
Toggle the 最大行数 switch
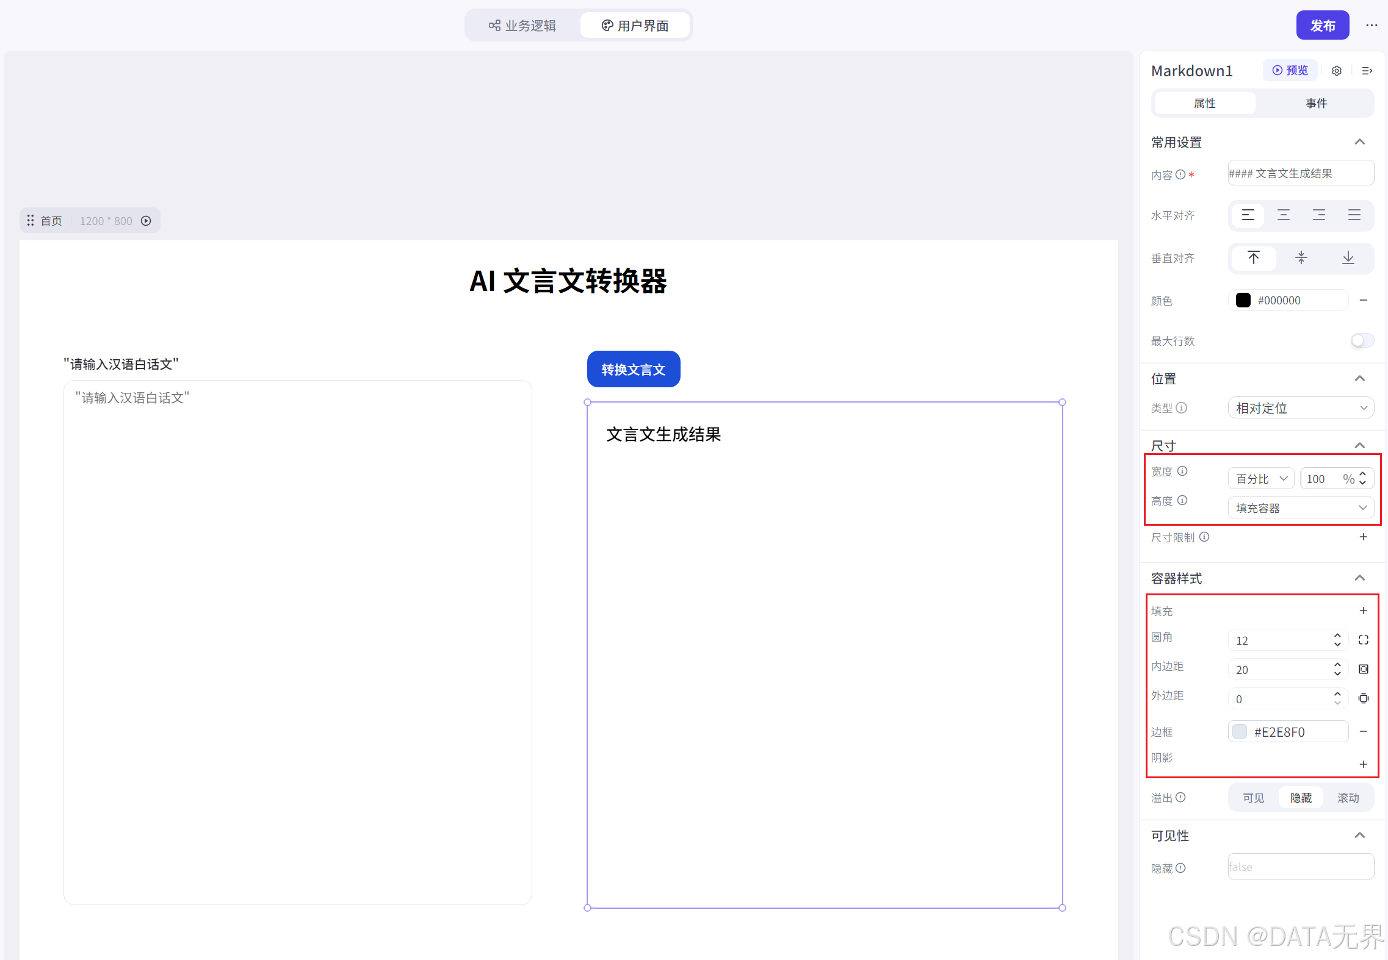1362,340
